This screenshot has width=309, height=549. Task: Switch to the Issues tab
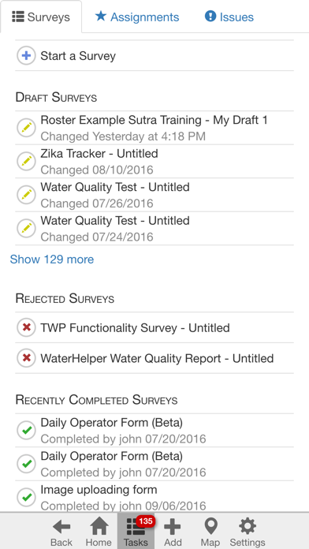point(229,17)
